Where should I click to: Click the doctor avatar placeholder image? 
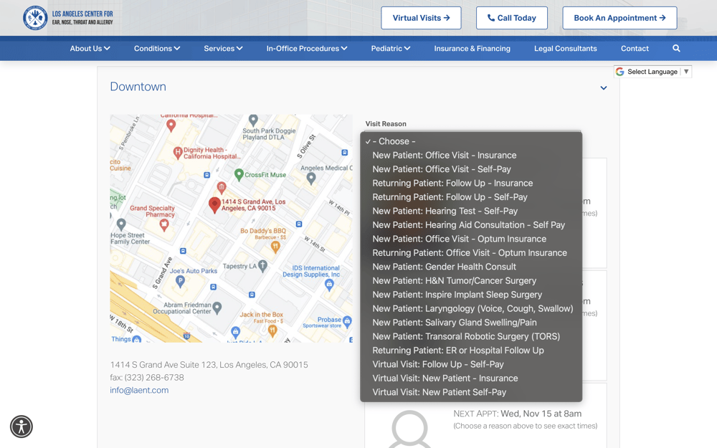coord(409,429)
